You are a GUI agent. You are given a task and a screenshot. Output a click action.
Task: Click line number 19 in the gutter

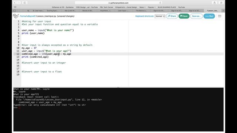[18, 75]
